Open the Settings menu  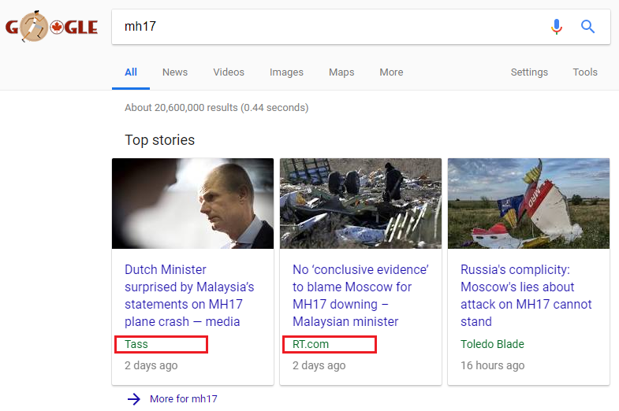tap(529, 72)
